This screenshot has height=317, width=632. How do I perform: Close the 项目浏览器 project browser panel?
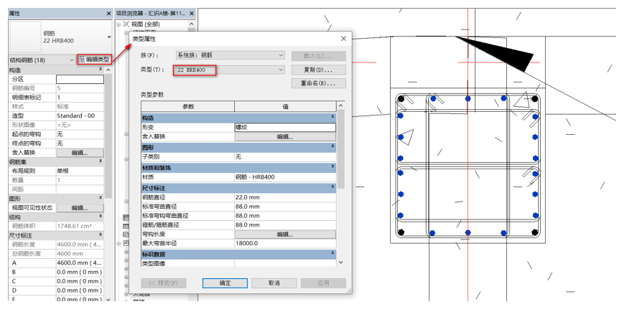[191, 14]
